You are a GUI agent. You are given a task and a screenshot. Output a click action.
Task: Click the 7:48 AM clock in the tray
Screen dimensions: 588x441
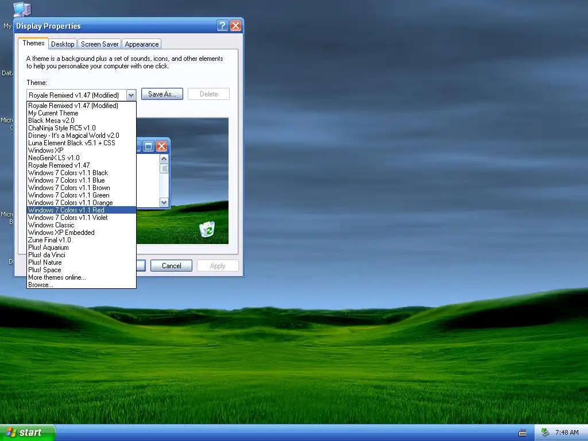[x=567, y=432]
